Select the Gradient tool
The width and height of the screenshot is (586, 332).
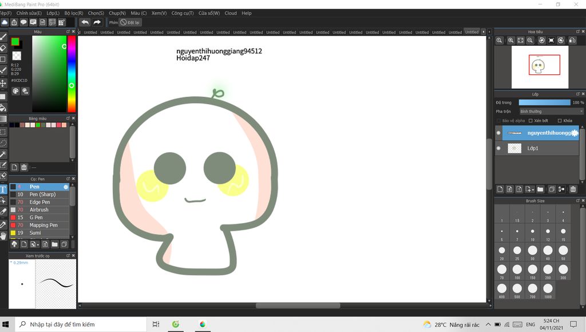(3, 119)
